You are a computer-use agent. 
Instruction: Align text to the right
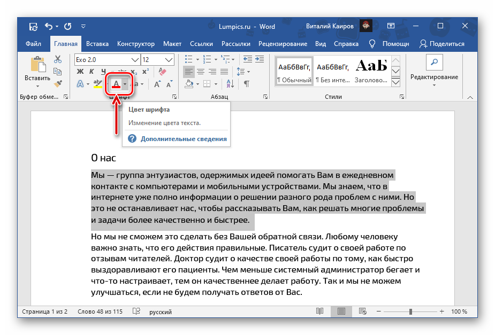click(x=212, y=72)
